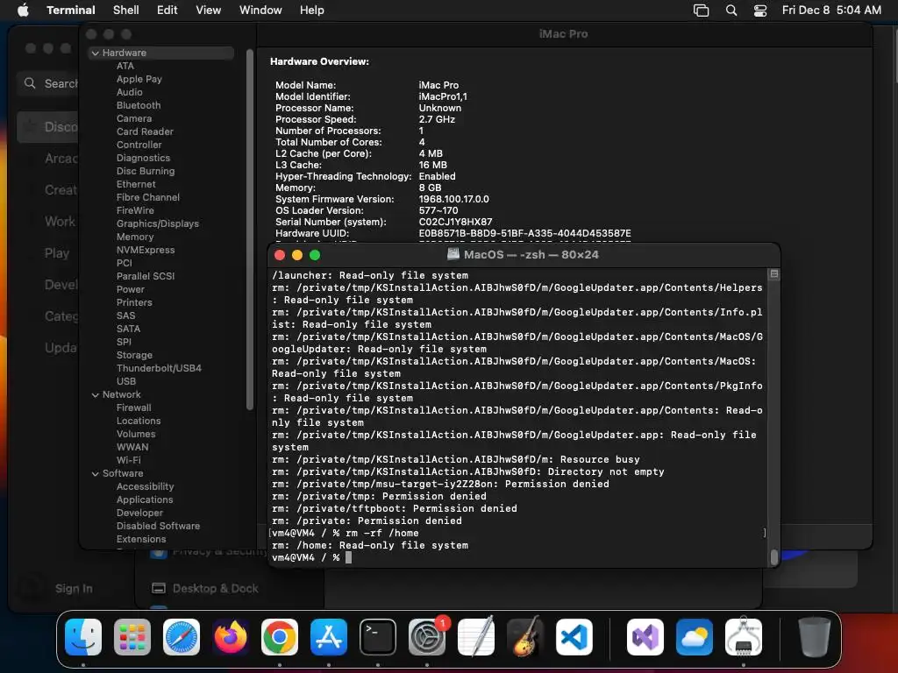Open Finder from the Dock
Viewport: 898px width, 673px height.
(x=83, y=637)
